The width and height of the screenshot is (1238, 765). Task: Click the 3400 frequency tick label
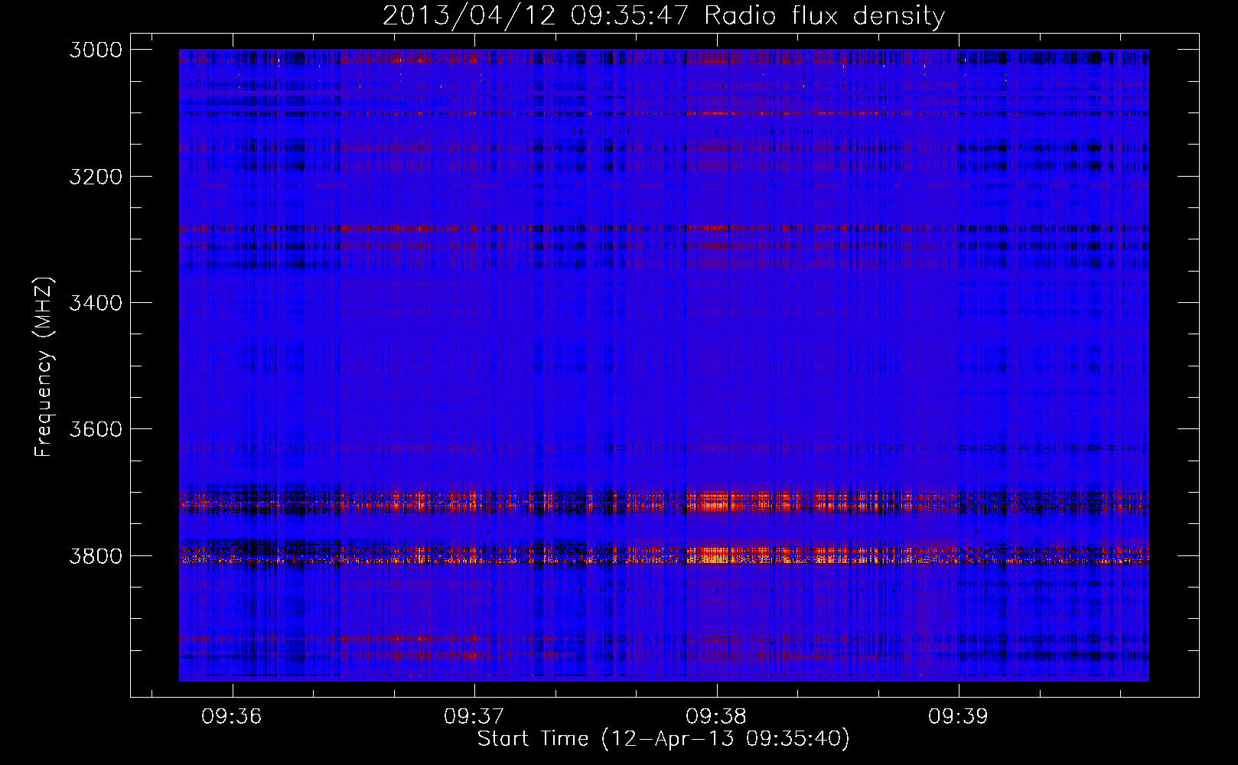96,303
